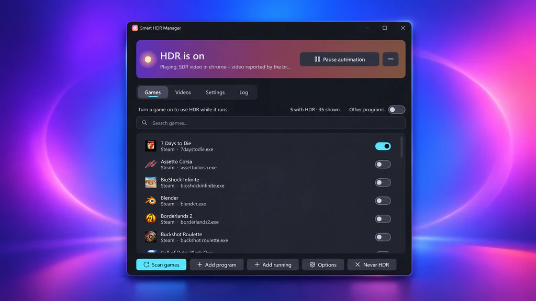Open the Videos tab
This screenshot has width=536, height=301.
(x=183, y=92)
